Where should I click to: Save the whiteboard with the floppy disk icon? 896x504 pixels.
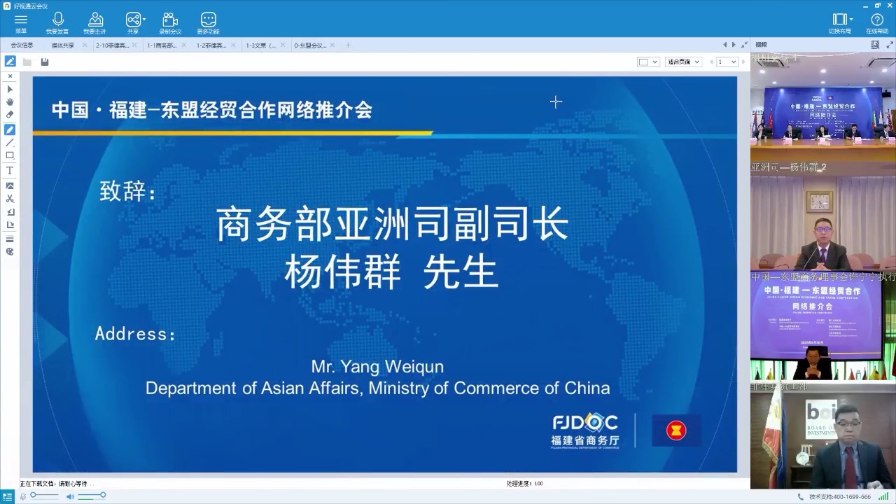45,62
